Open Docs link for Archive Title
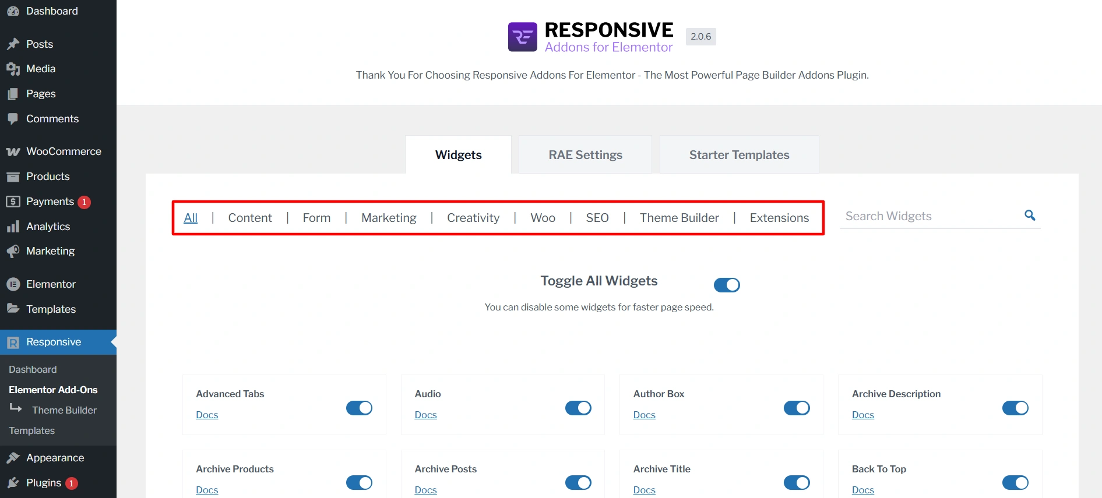The width and height of the screenshot is (1102, 498). tap(644, 490)
